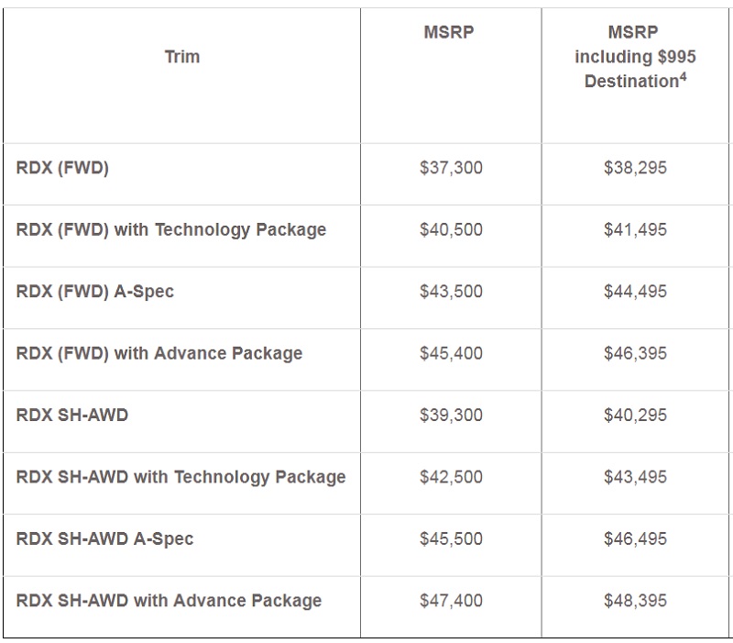Click the Trim column header
This screenshot has width=733, height=643.
click(181, 57)
